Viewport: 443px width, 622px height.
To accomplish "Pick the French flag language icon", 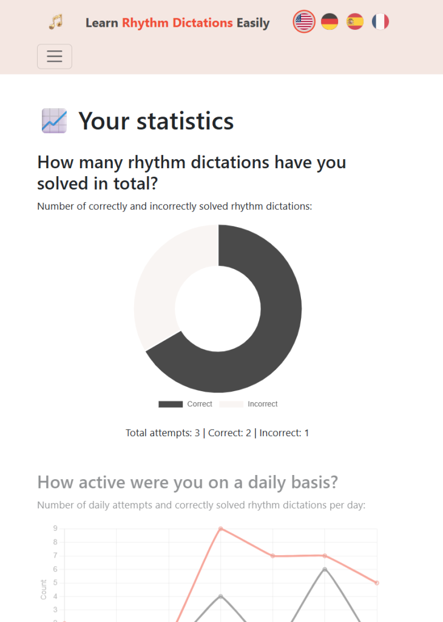I will [x=380, y=22].
